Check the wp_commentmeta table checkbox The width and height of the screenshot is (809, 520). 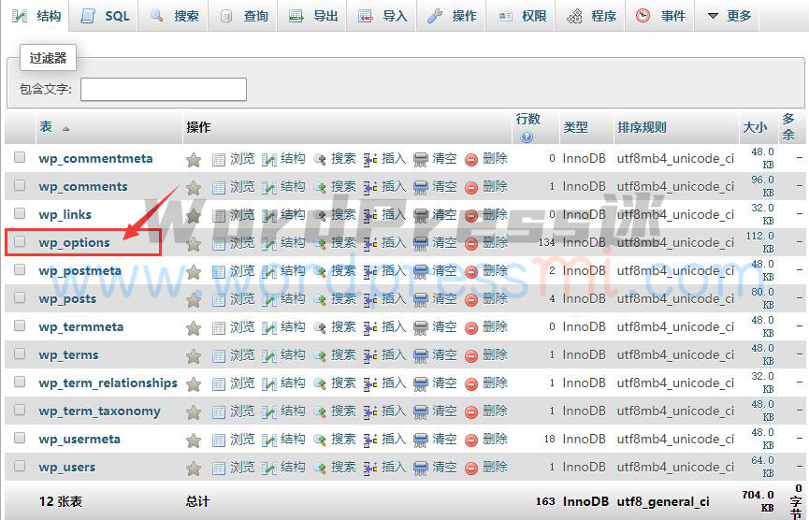(x=20, y=157)
